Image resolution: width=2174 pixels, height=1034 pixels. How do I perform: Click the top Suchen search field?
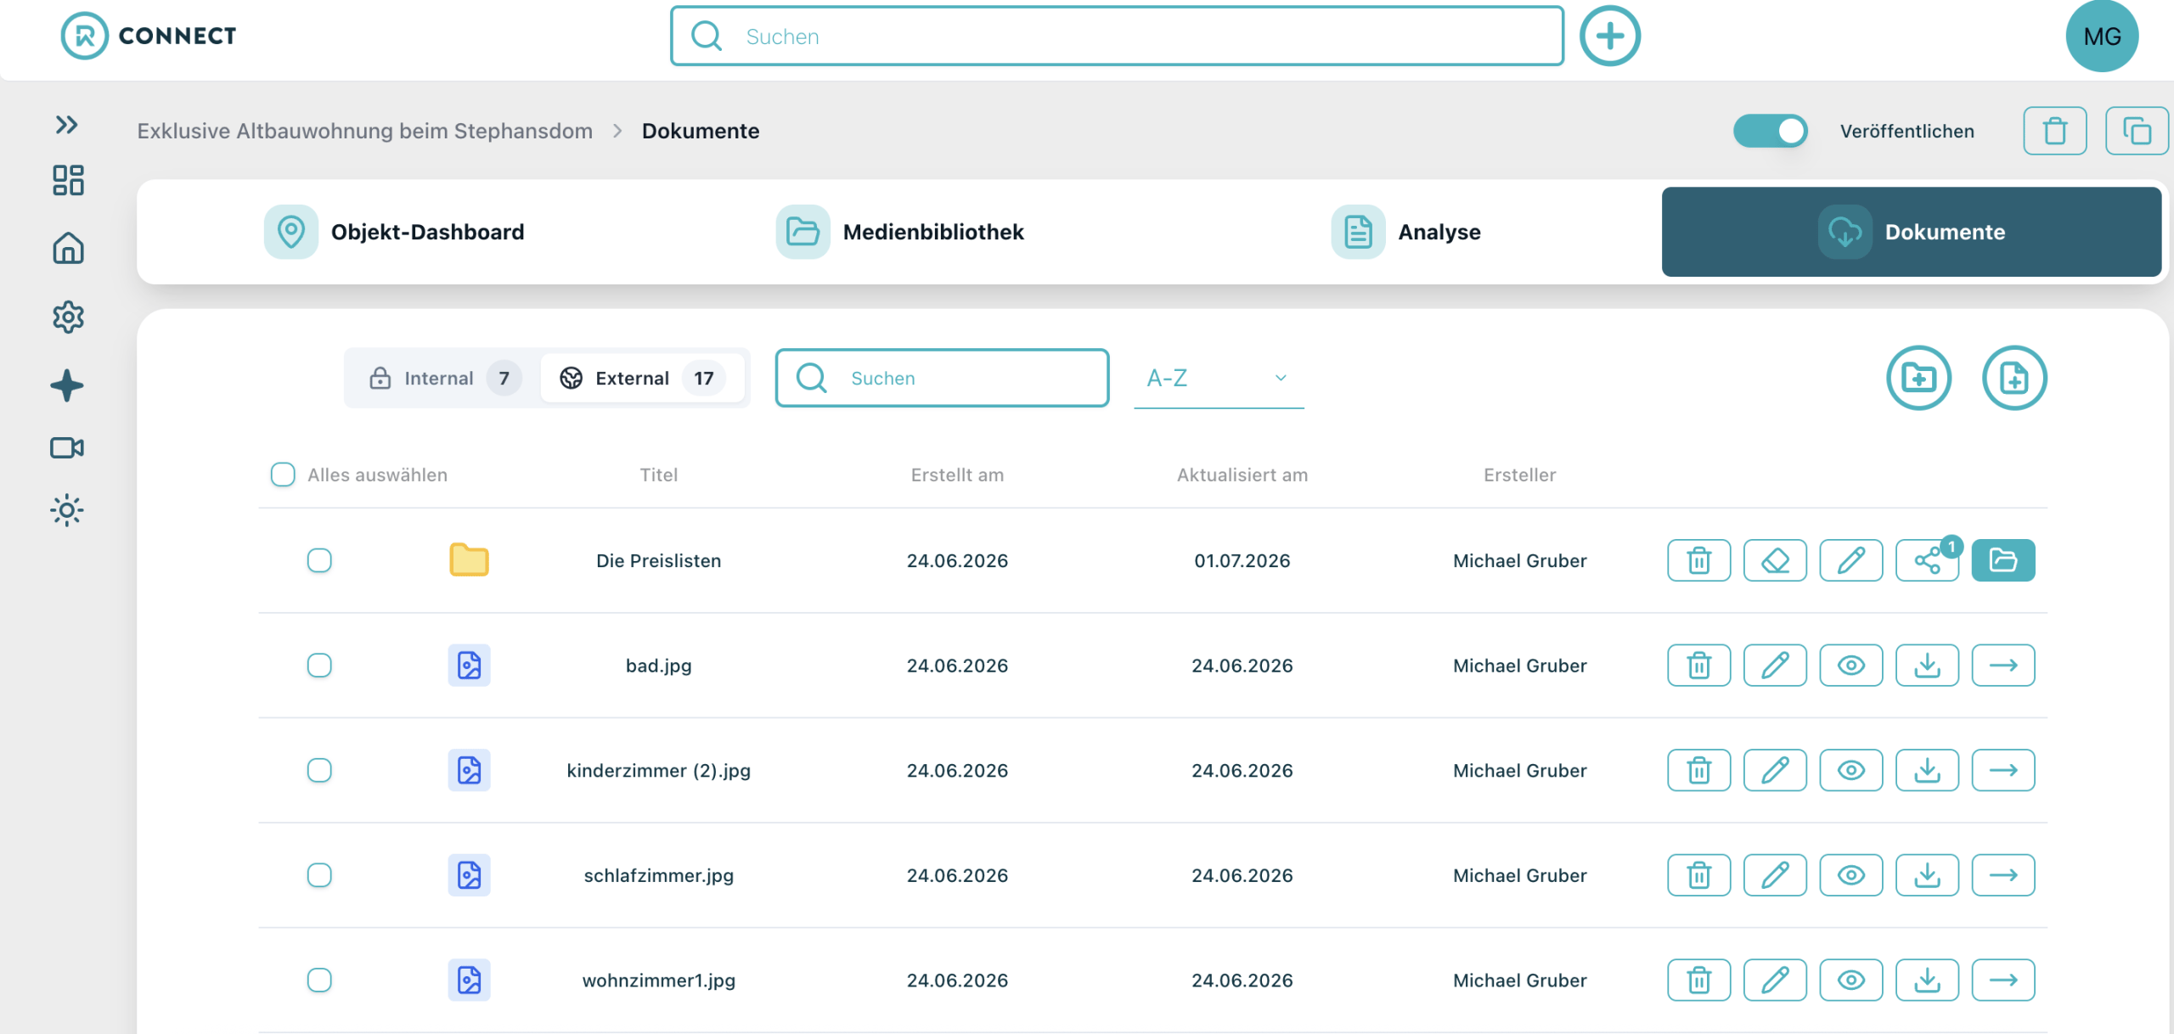[1117, 36]
